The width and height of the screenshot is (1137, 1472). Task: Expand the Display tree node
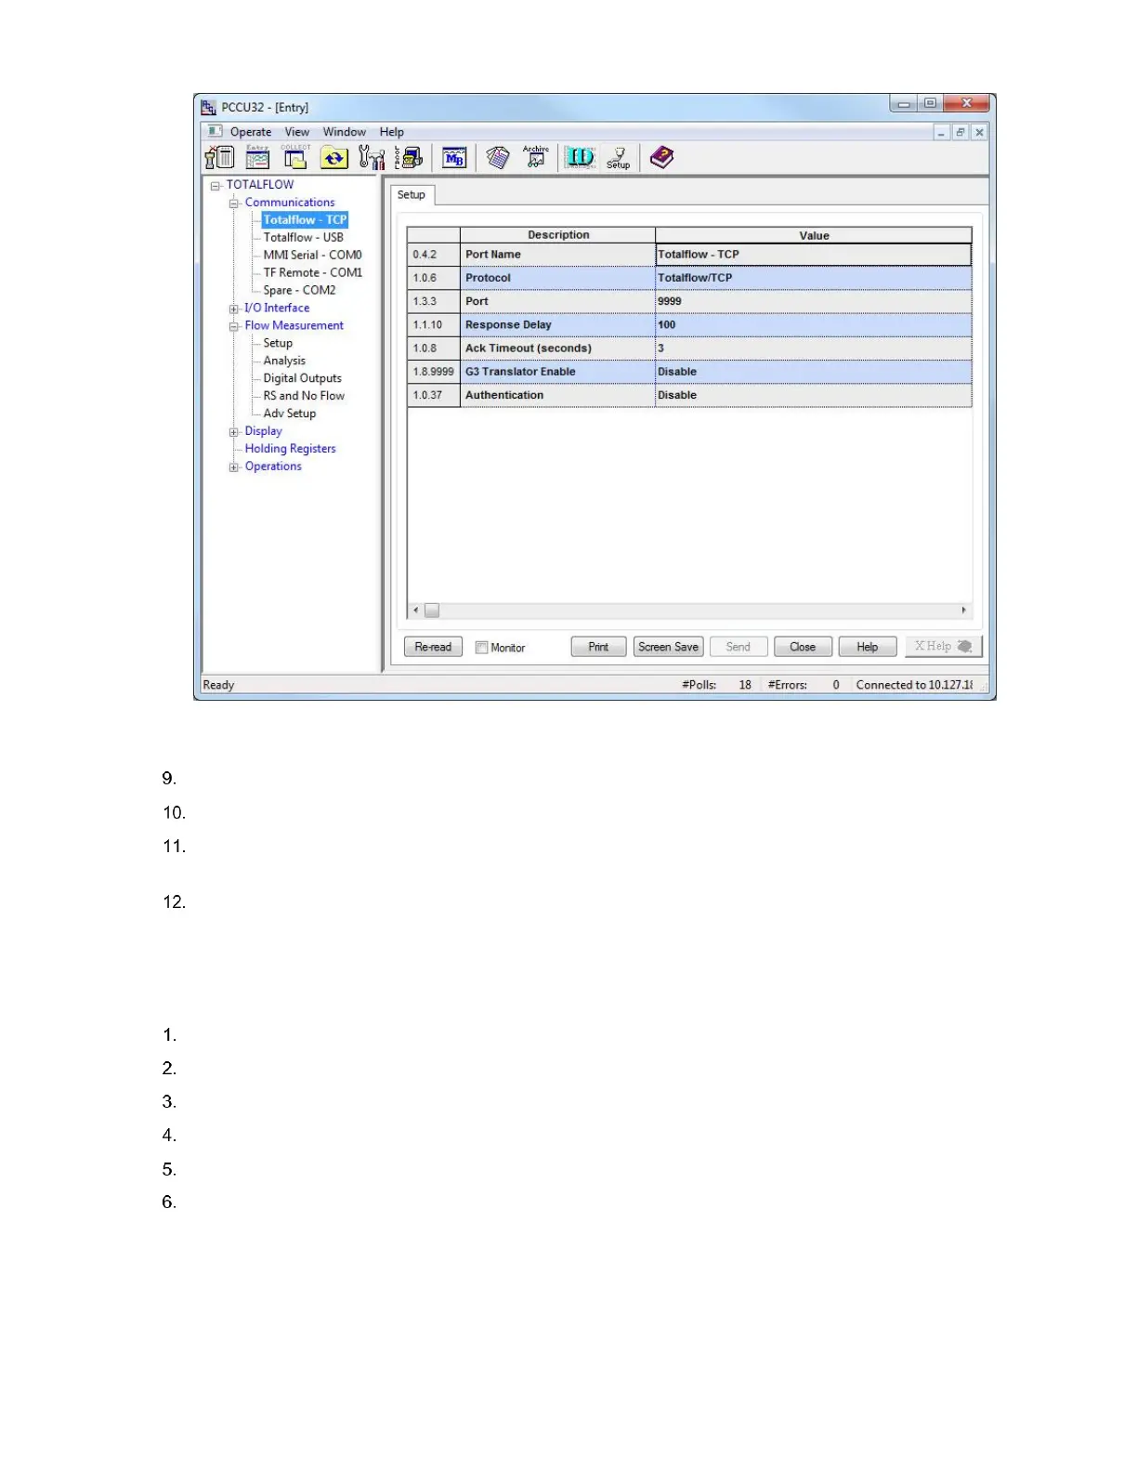[234, 432]
